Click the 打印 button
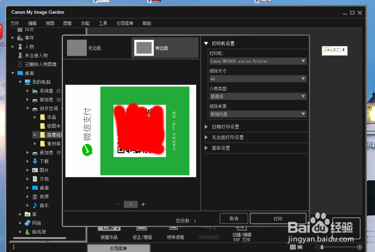This screenshot has height=252, width=375. (278, 219)
